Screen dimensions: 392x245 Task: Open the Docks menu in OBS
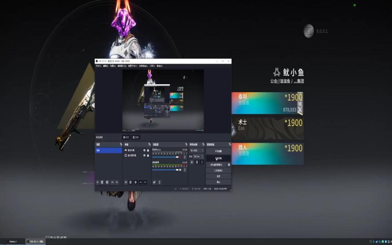pos(122,66)
